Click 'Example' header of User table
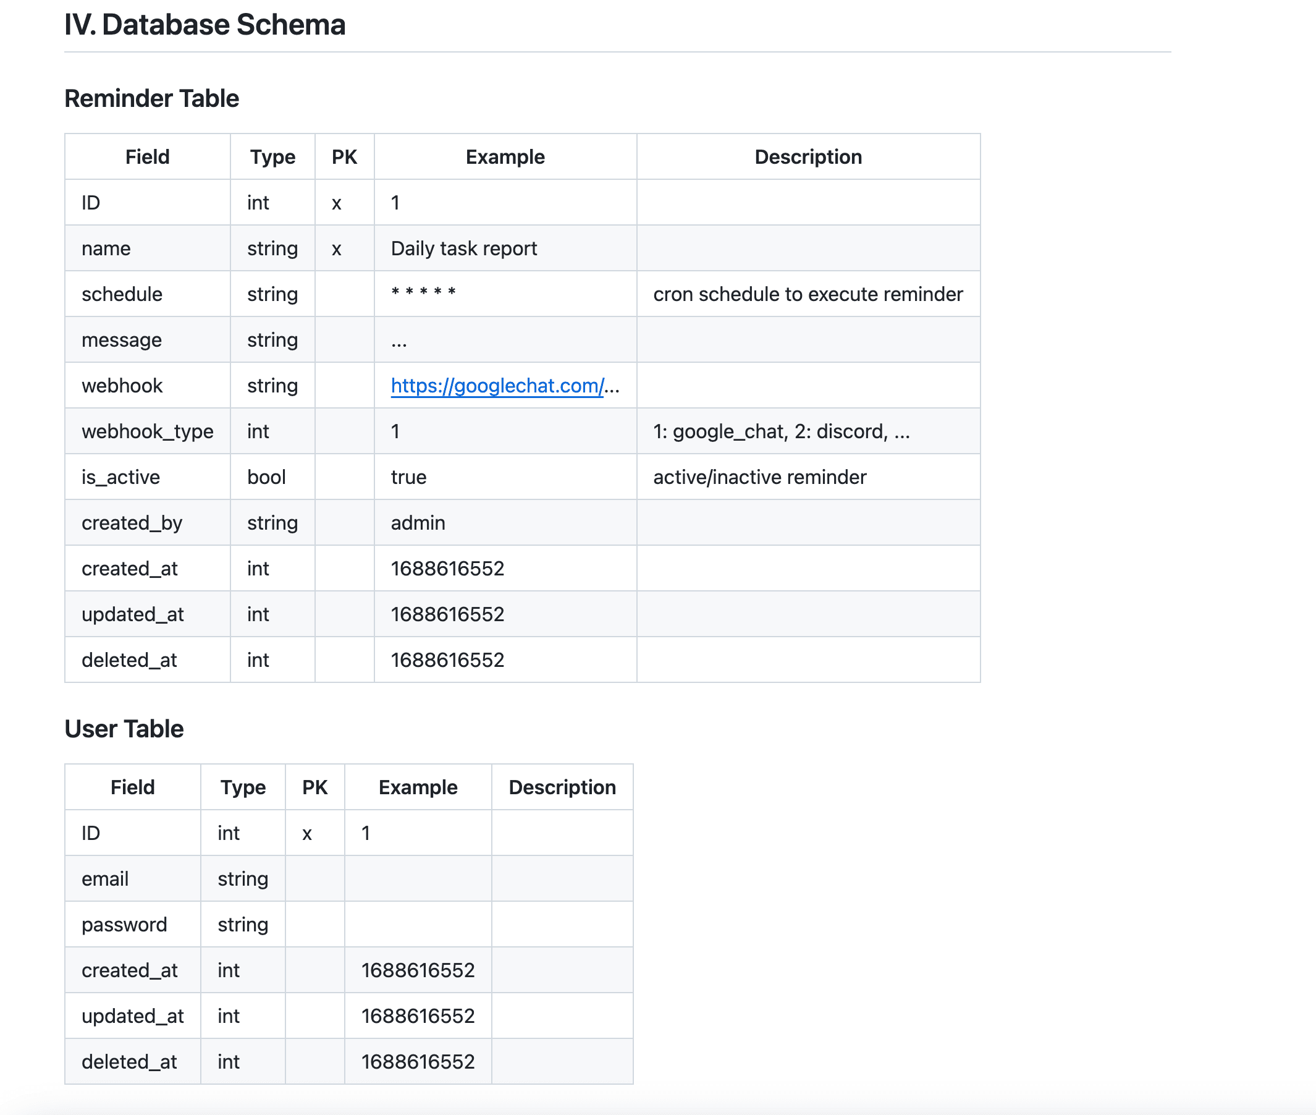This screenshot has width=1316, height=1115. (418, 787)
